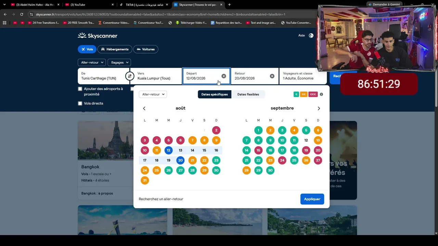
Task: Click the green € price legend swatch
Action: [x=296, y=94]
